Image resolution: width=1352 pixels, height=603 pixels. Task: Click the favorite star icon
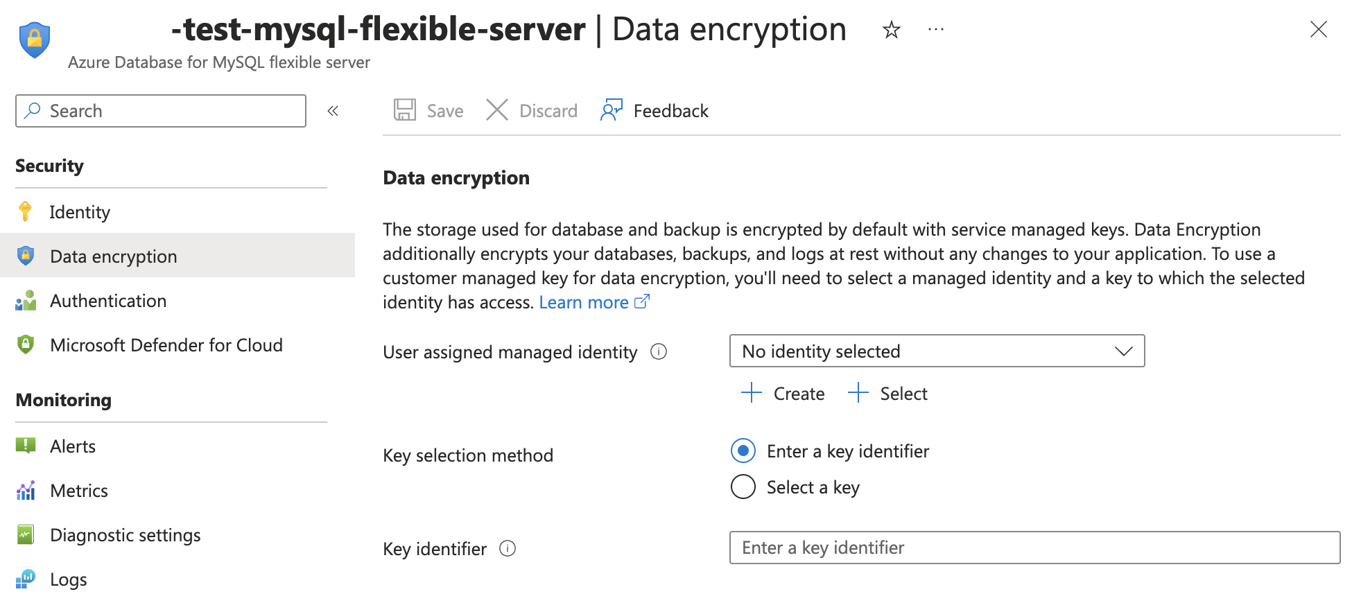[891, 30]
